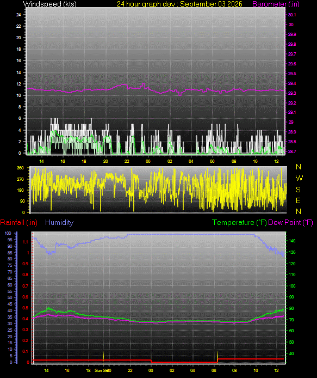This screenshot has width=317, height=378.
Task: Click the 'Dew Point (°F)' legend label
Action: coord(290,223)
